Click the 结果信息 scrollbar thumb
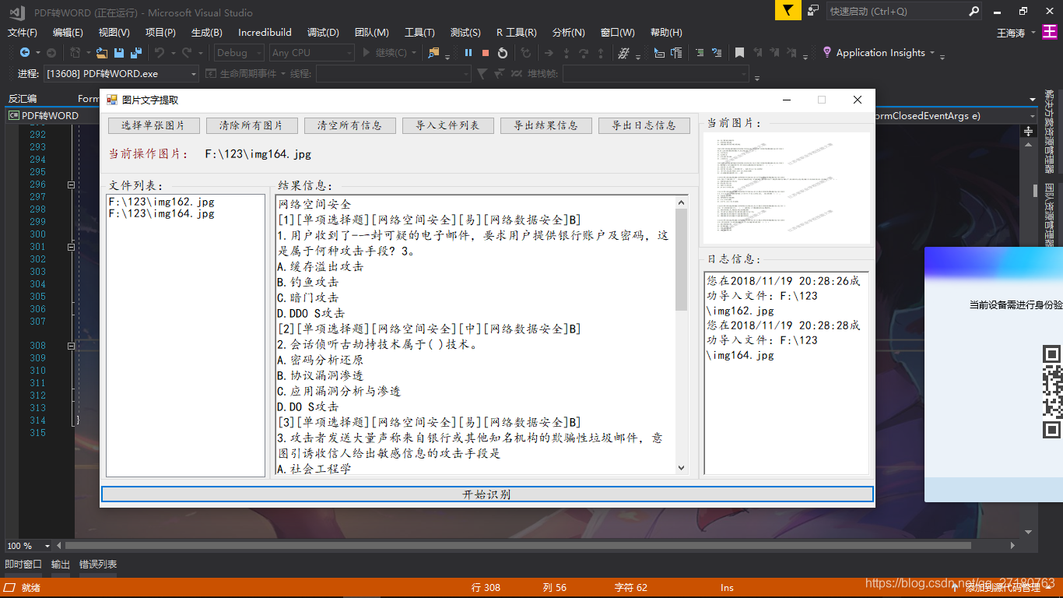The width and height of the screenshot is (1063, 598). 682,259
